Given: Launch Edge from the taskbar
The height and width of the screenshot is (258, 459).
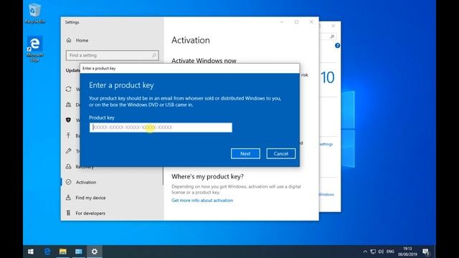Looking at the screenshot, I should [47, 252].
